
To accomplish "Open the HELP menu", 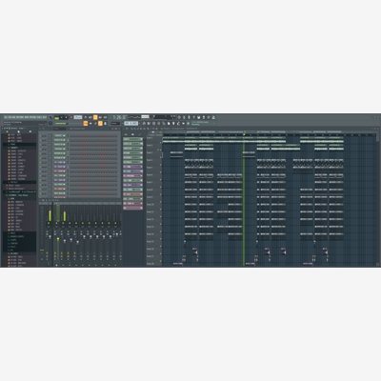I will pos(45,117).
